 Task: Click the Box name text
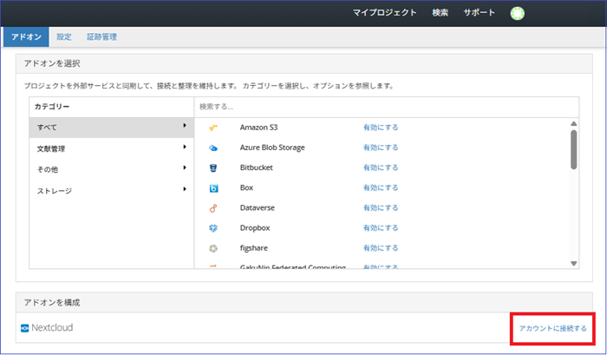pos(246,188)
